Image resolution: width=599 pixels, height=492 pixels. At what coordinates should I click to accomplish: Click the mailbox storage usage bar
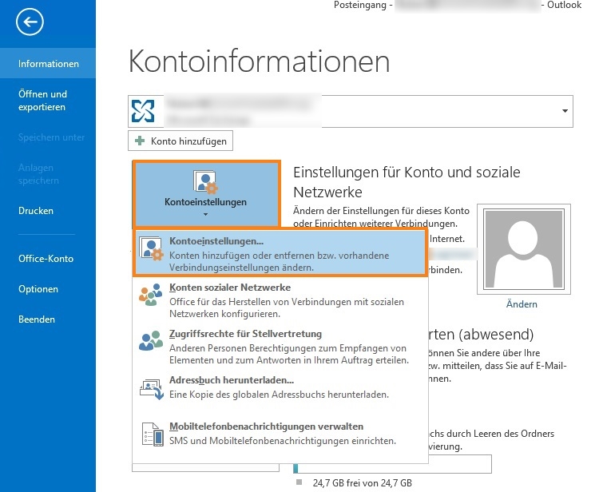[391, 465]
